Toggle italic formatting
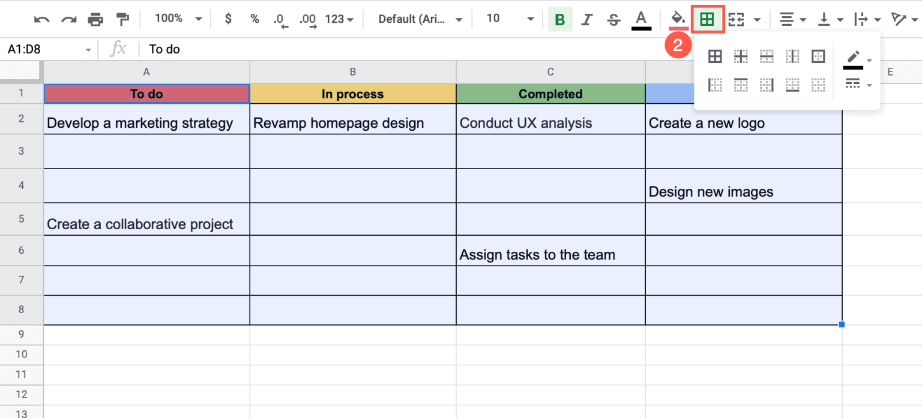This screenshot has width=922, height=418. tap(586, 19)
